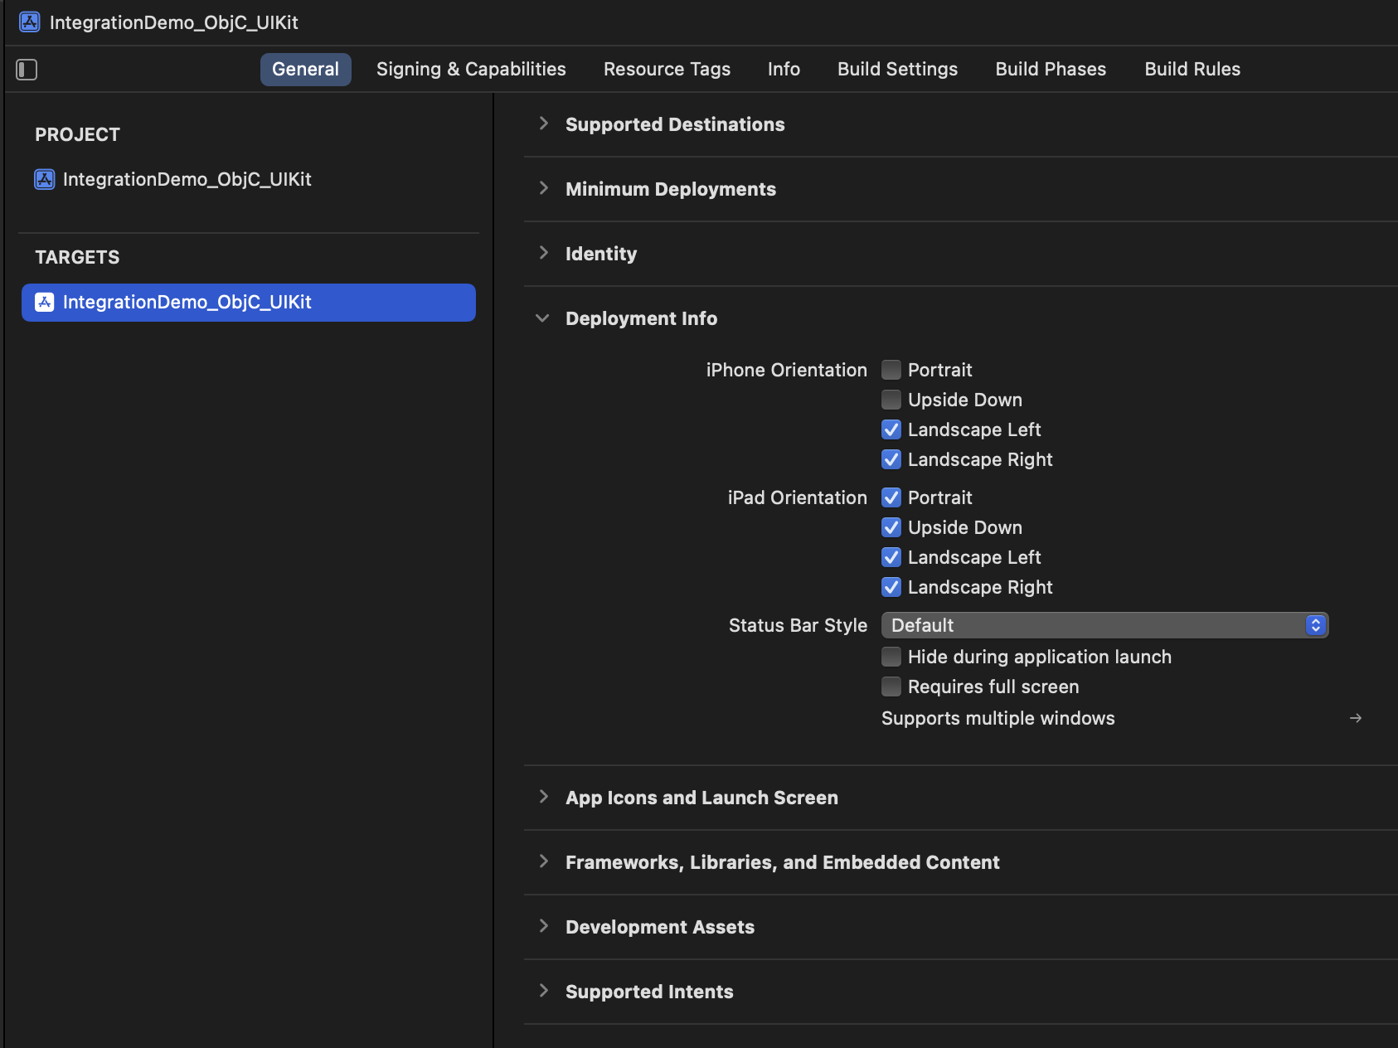Click the Supports multiple windows label
Image resolution: width=1398 pixels, height=1048 pixels.
click(998, 718)
